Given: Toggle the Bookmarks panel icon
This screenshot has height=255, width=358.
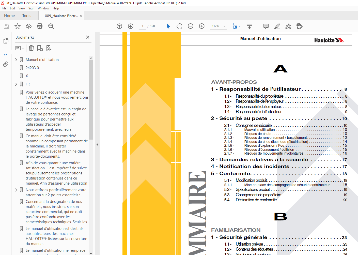Looking at the screenshot, I should coord(6,52).
